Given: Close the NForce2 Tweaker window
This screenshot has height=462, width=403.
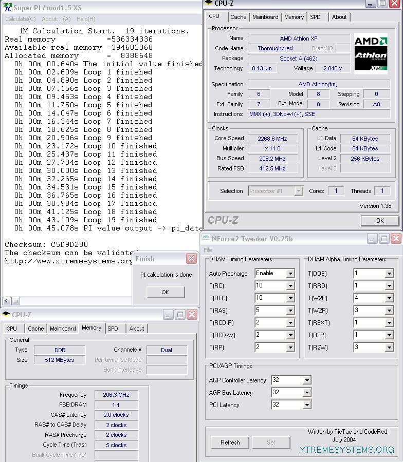Looking at the screenshot, I should tap(396, 238).
